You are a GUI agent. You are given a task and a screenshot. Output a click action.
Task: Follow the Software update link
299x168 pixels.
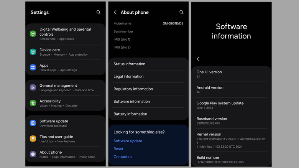(x=128, y=141)
